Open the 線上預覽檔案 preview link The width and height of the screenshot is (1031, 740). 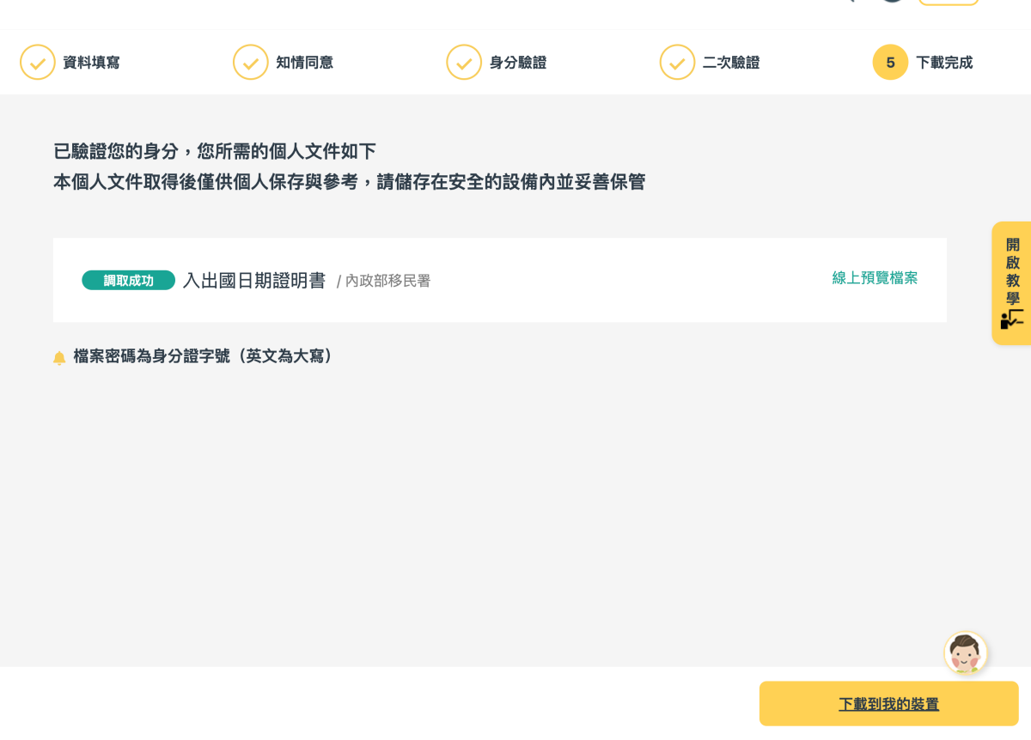coord(875,278)
